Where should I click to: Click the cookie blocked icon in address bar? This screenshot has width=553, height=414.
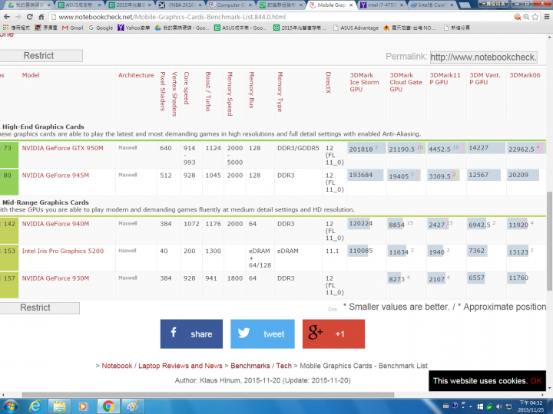pos(518,17)
